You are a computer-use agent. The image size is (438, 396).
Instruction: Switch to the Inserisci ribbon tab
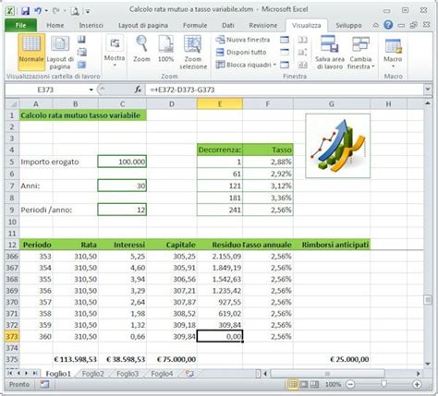91,25
